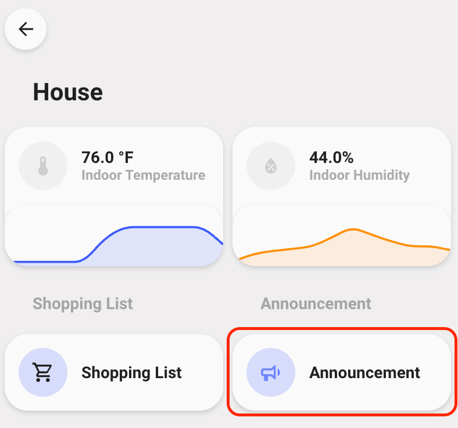This screenshot has height=428, width=458.
Task: Click the gray Announcement section heading
Action: 316,303
